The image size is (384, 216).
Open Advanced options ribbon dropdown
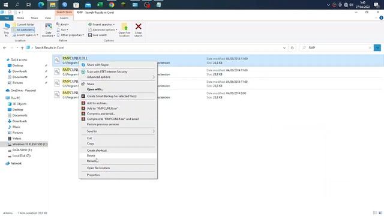103,30
